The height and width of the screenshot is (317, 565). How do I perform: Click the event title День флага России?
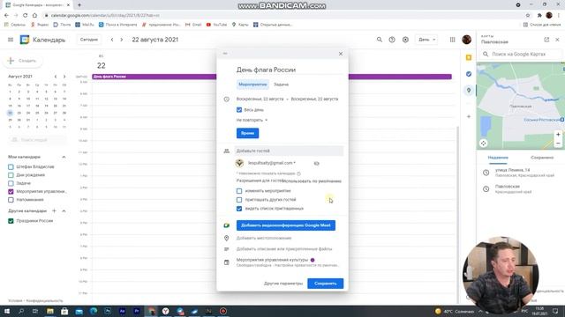266,70
